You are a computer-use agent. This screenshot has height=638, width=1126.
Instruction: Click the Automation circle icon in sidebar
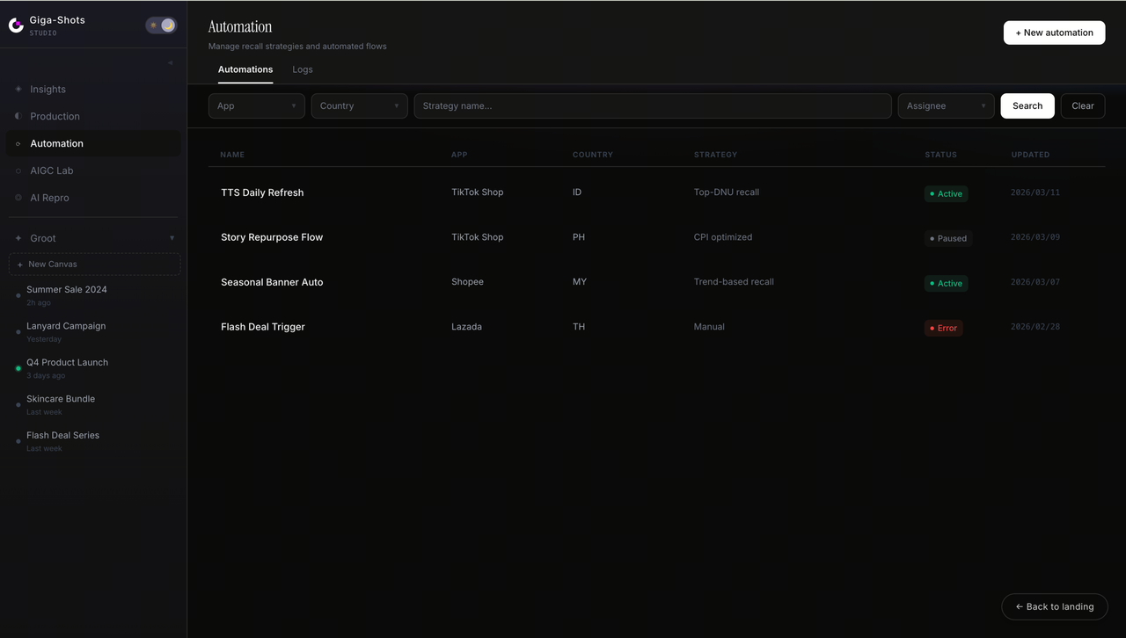[18, 143]
